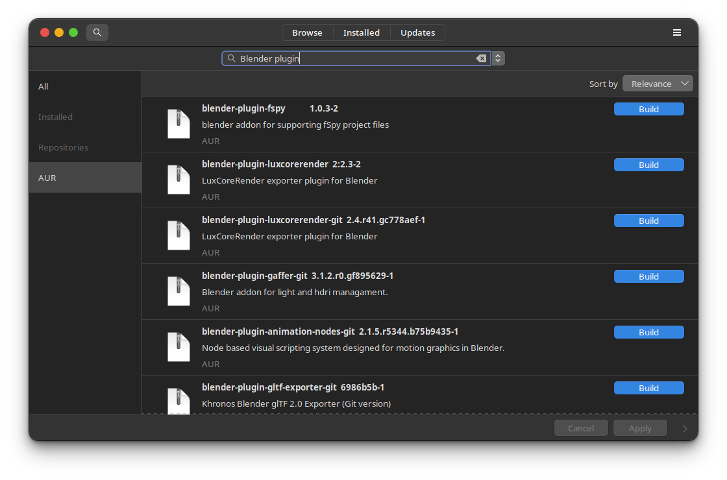The image size is (727, 480).
Task: Click 'Node based visual scripting system' description
Action: 353,348
